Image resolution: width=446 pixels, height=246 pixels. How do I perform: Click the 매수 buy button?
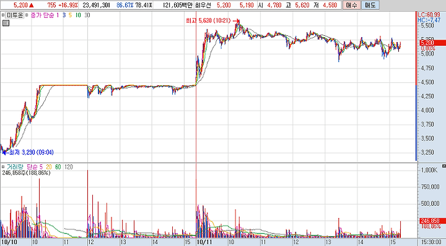(x=352, y=5)
